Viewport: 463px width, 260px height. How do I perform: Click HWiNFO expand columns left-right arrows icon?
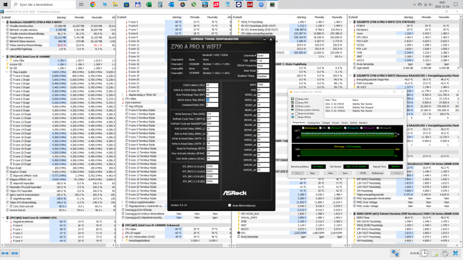pyautogui.click(x=5, y=253)
